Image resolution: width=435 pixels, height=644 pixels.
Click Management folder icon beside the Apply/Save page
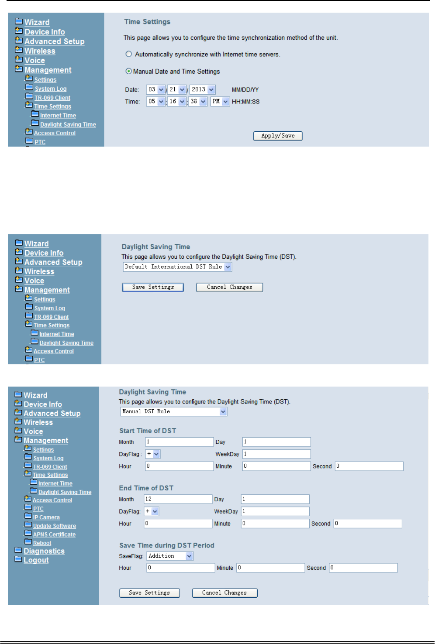coord(19,69)
